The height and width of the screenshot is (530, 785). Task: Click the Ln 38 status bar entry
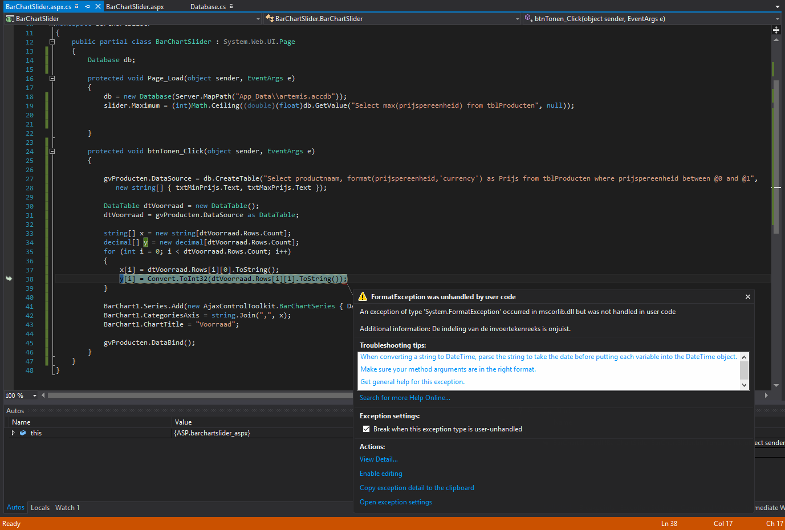pyautogui.click(x=669, y=524)
